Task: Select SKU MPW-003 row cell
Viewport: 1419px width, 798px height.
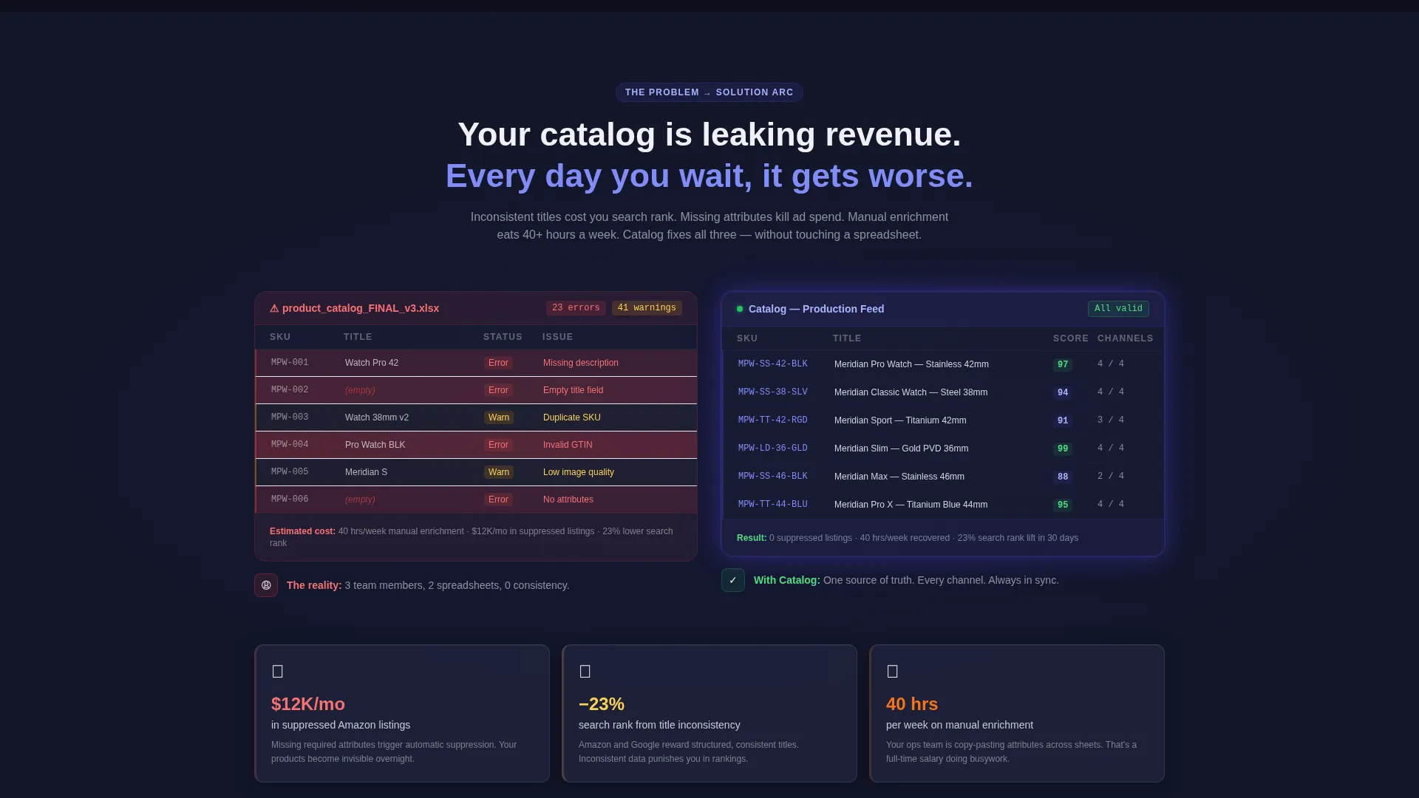Action: [x=290, y=417]
